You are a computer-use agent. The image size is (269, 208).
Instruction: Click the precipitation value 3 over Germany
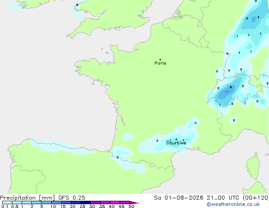coord(247,18)
